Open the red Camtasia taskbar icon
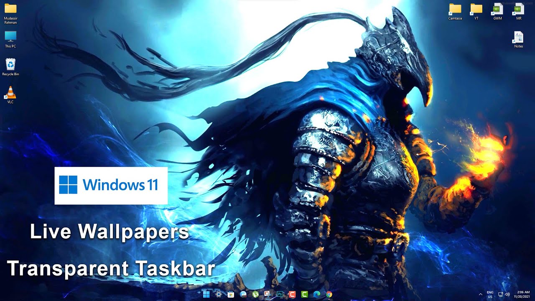Viewport: 535px width, 301px height. point(292,294)
